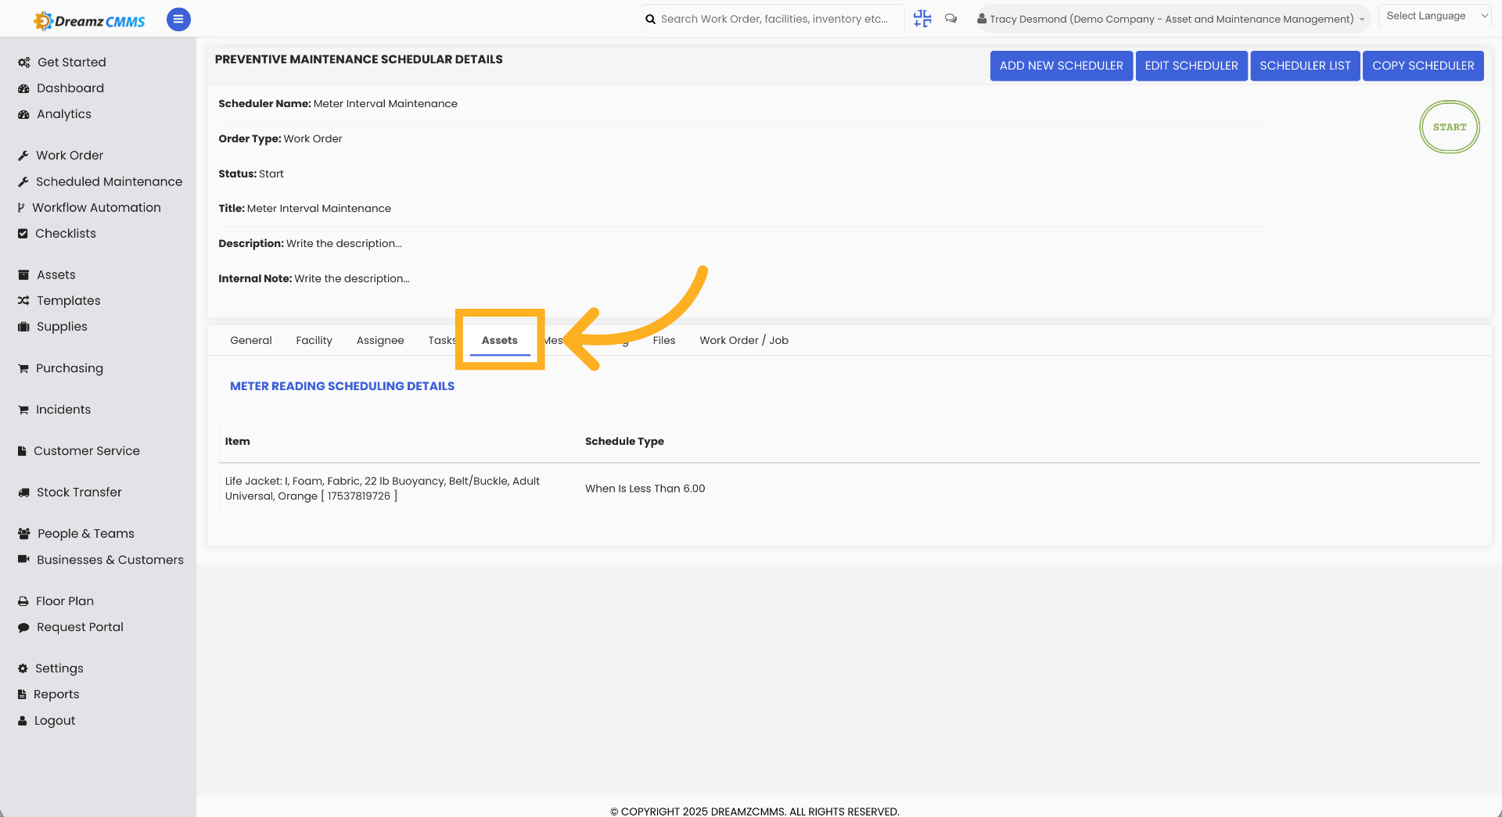Screen dimensions: 1502x817
Task: Toggle the green START status stamp
Action: pos(1449,127)
